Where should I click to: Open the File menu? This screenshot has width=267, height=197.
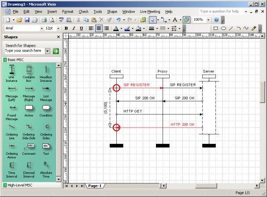(15, 11)
